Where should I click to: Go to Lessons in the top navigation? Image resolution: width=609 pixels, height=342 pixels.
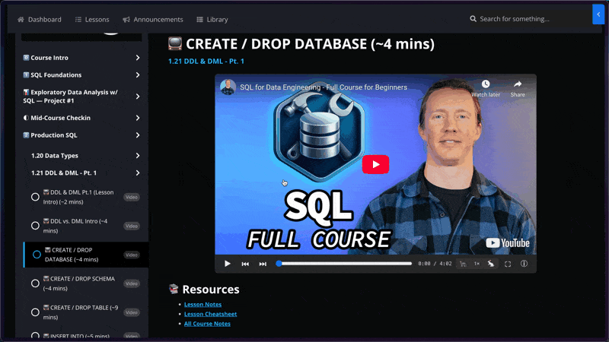(92, 20)
